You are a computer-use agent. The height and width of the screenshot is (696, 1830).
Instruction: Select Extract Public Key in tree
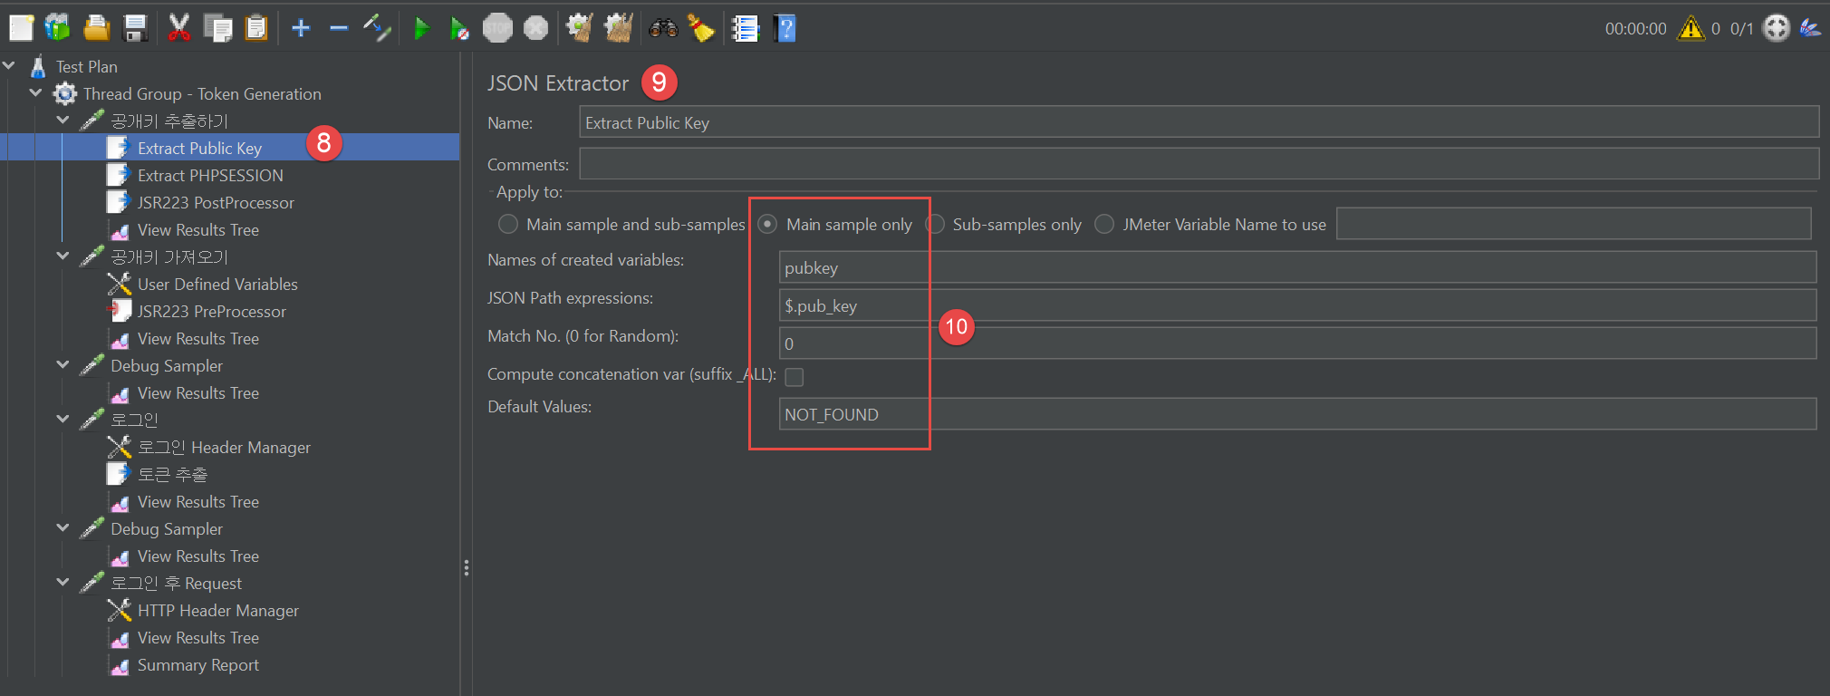point(199,148)
